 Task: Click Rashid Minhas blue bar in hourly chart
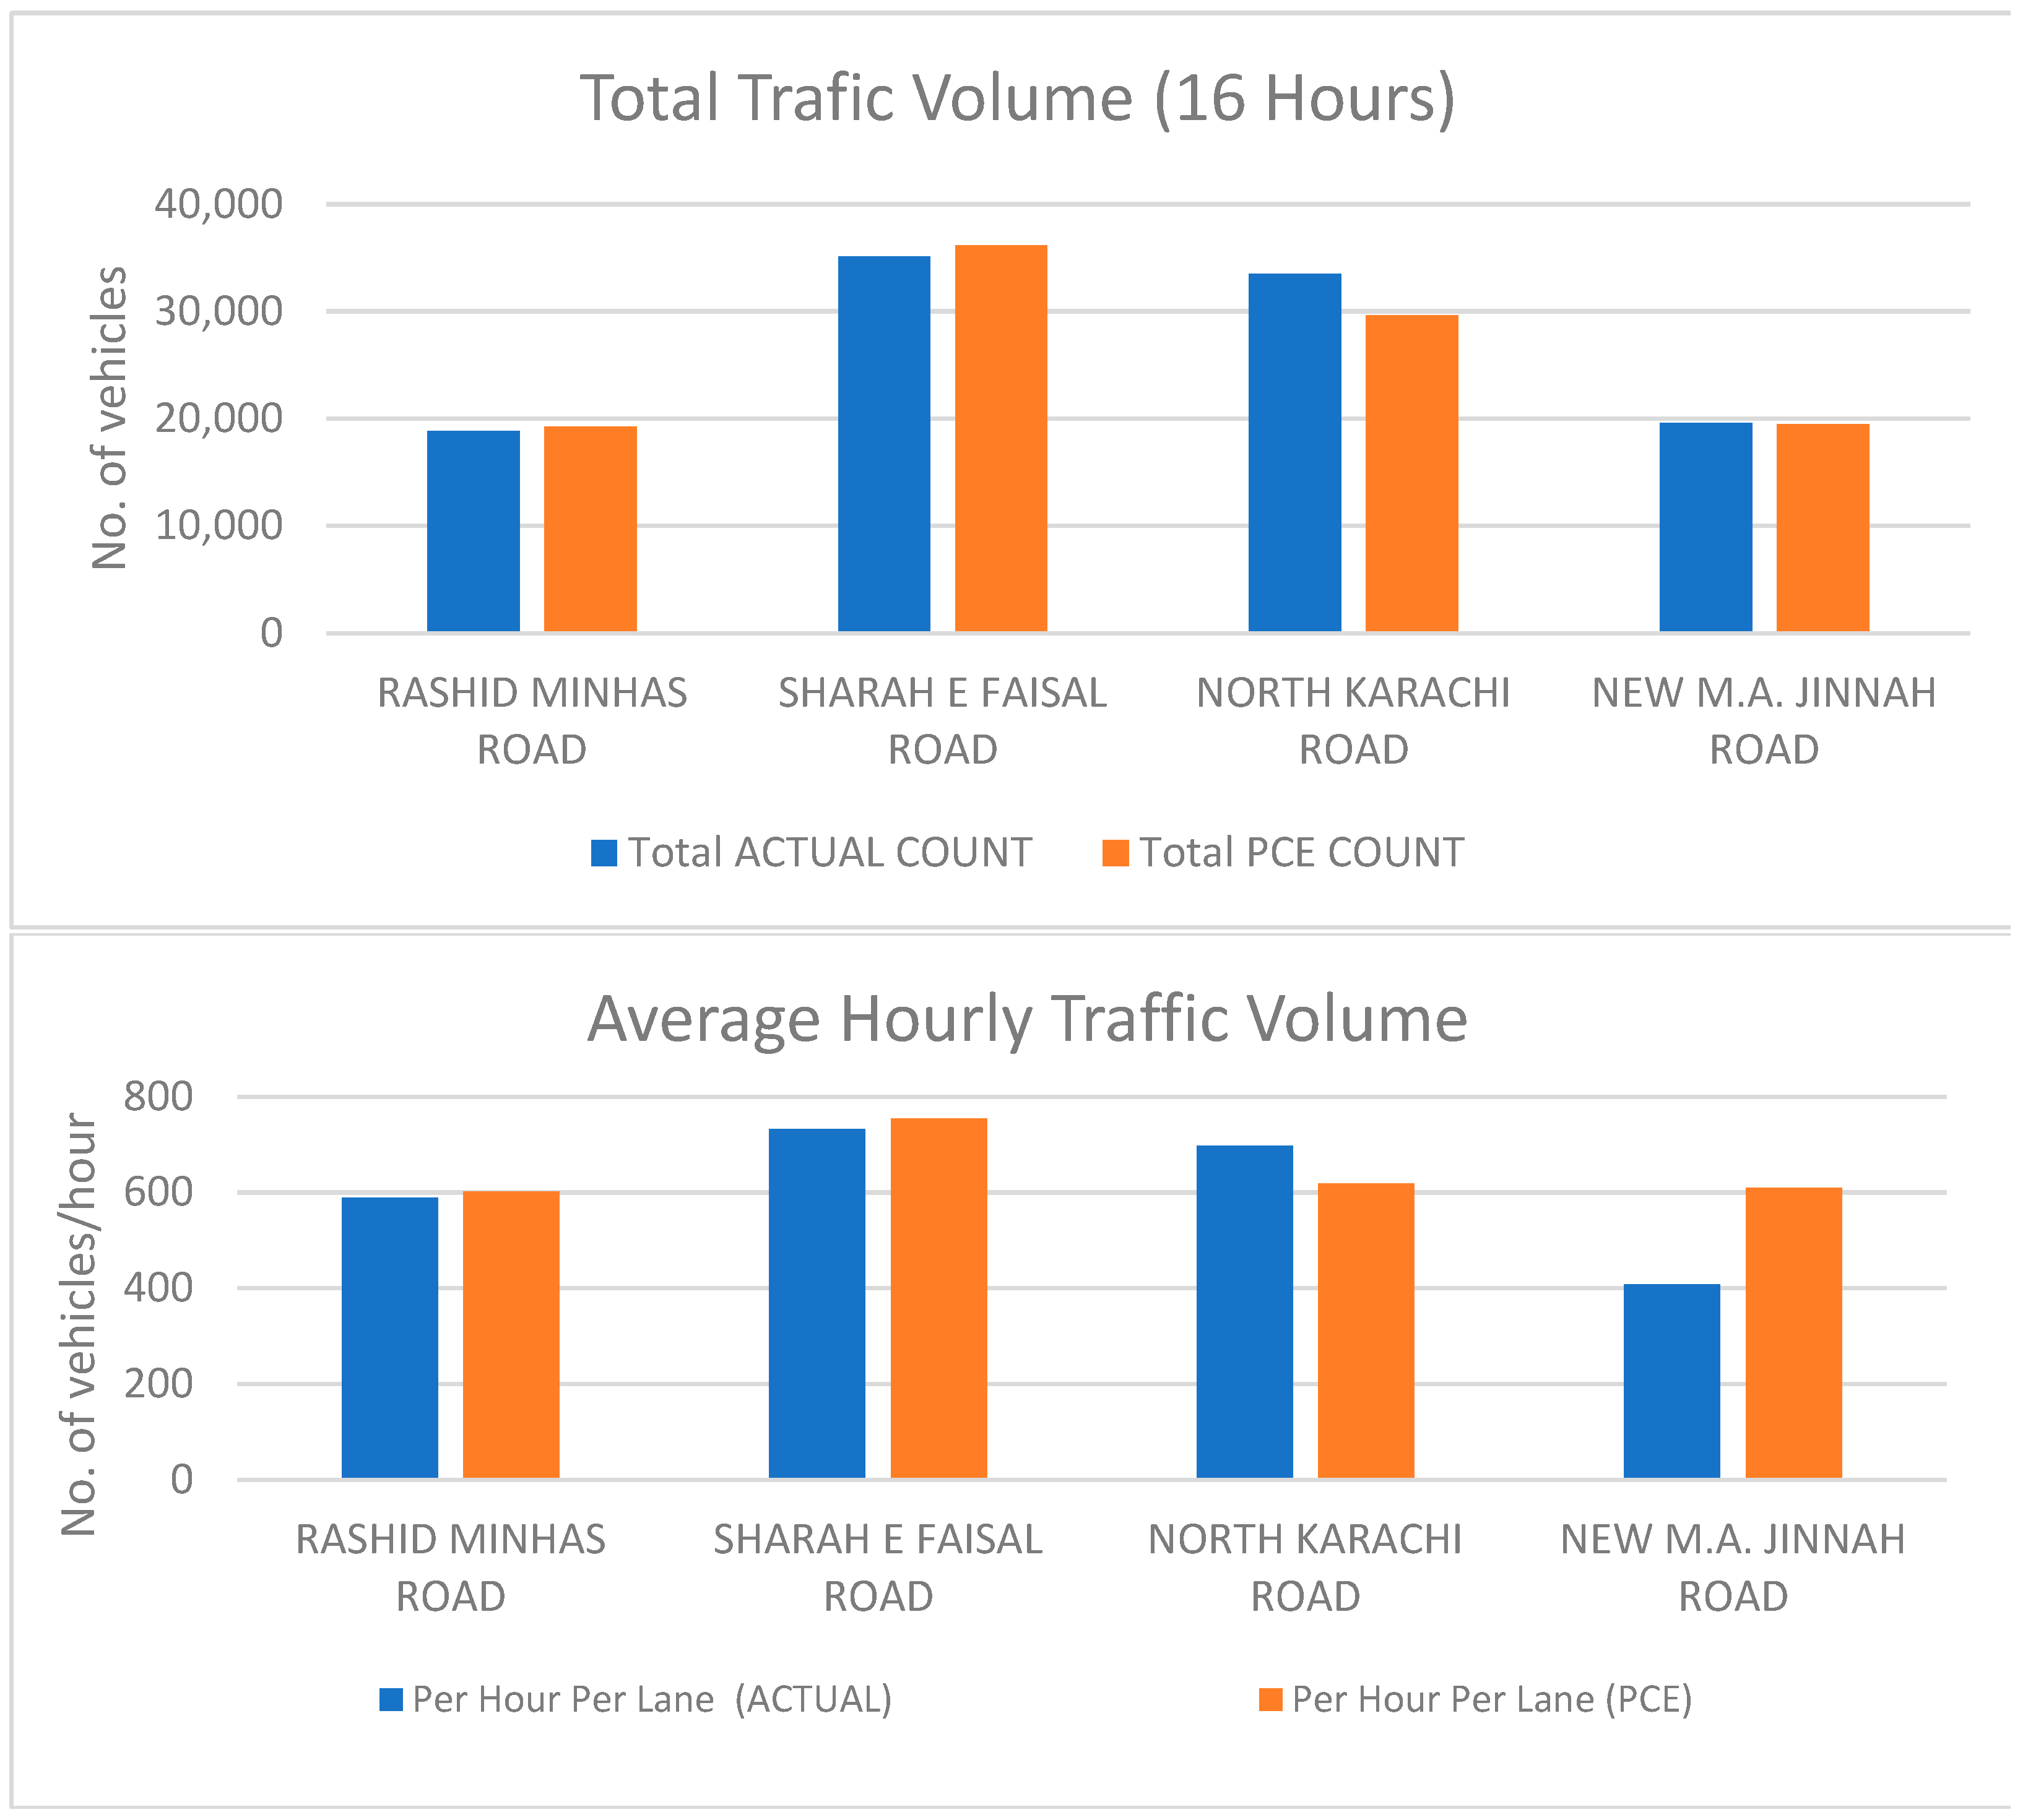pos(389,1338)
